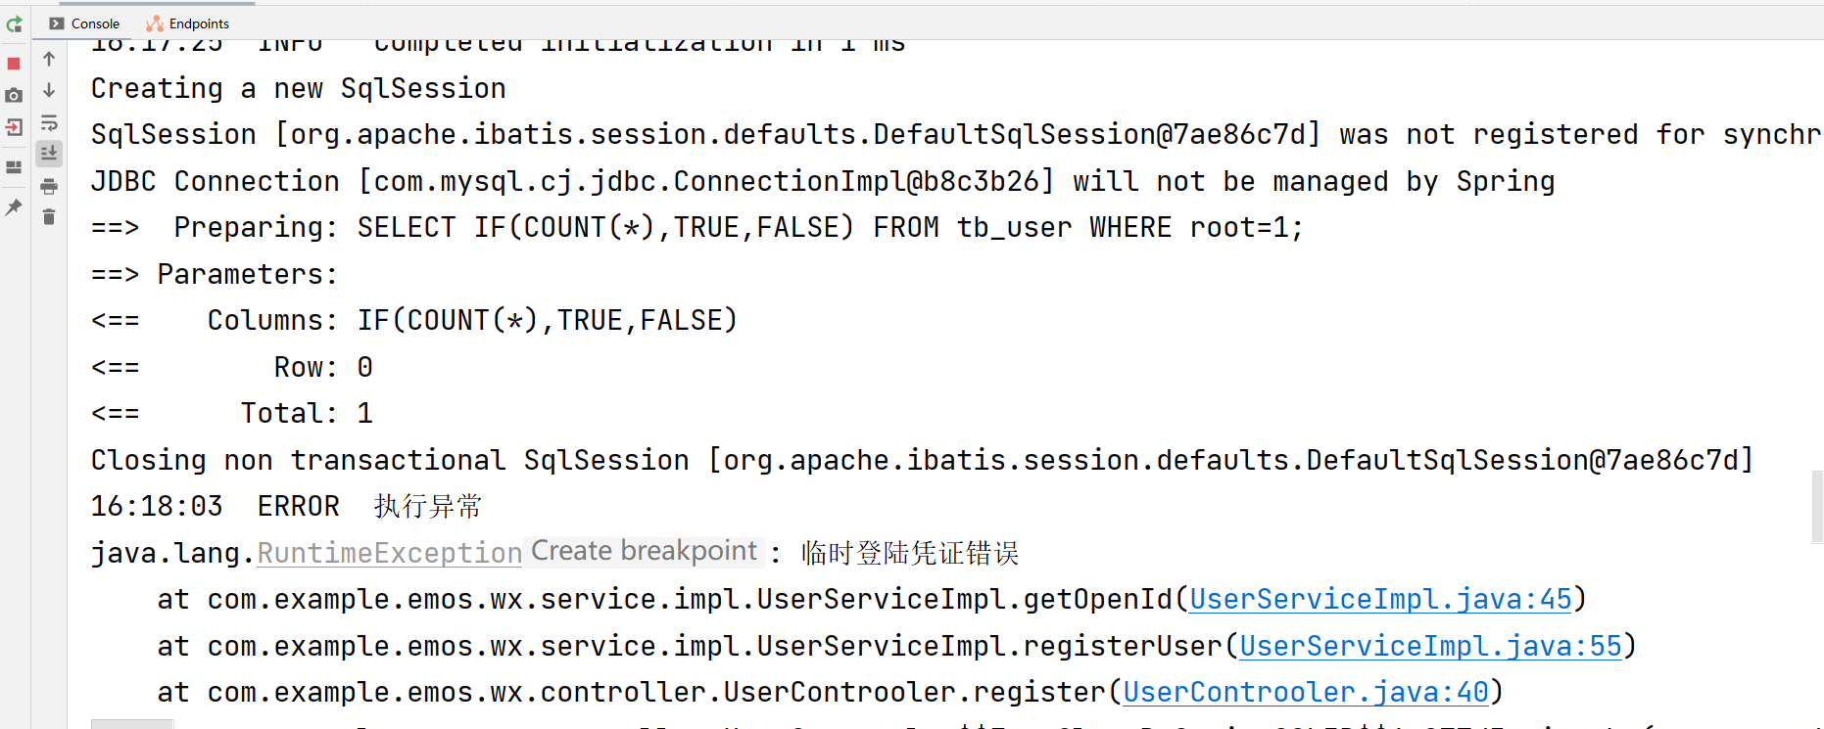
Task: Click the Rerun application icon
Action: tap(14, 24)
